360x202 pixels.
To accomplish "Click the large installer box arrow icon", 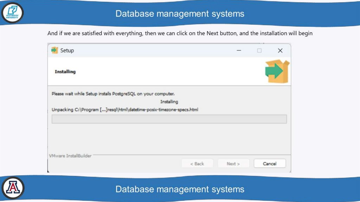I will (277, 71).
